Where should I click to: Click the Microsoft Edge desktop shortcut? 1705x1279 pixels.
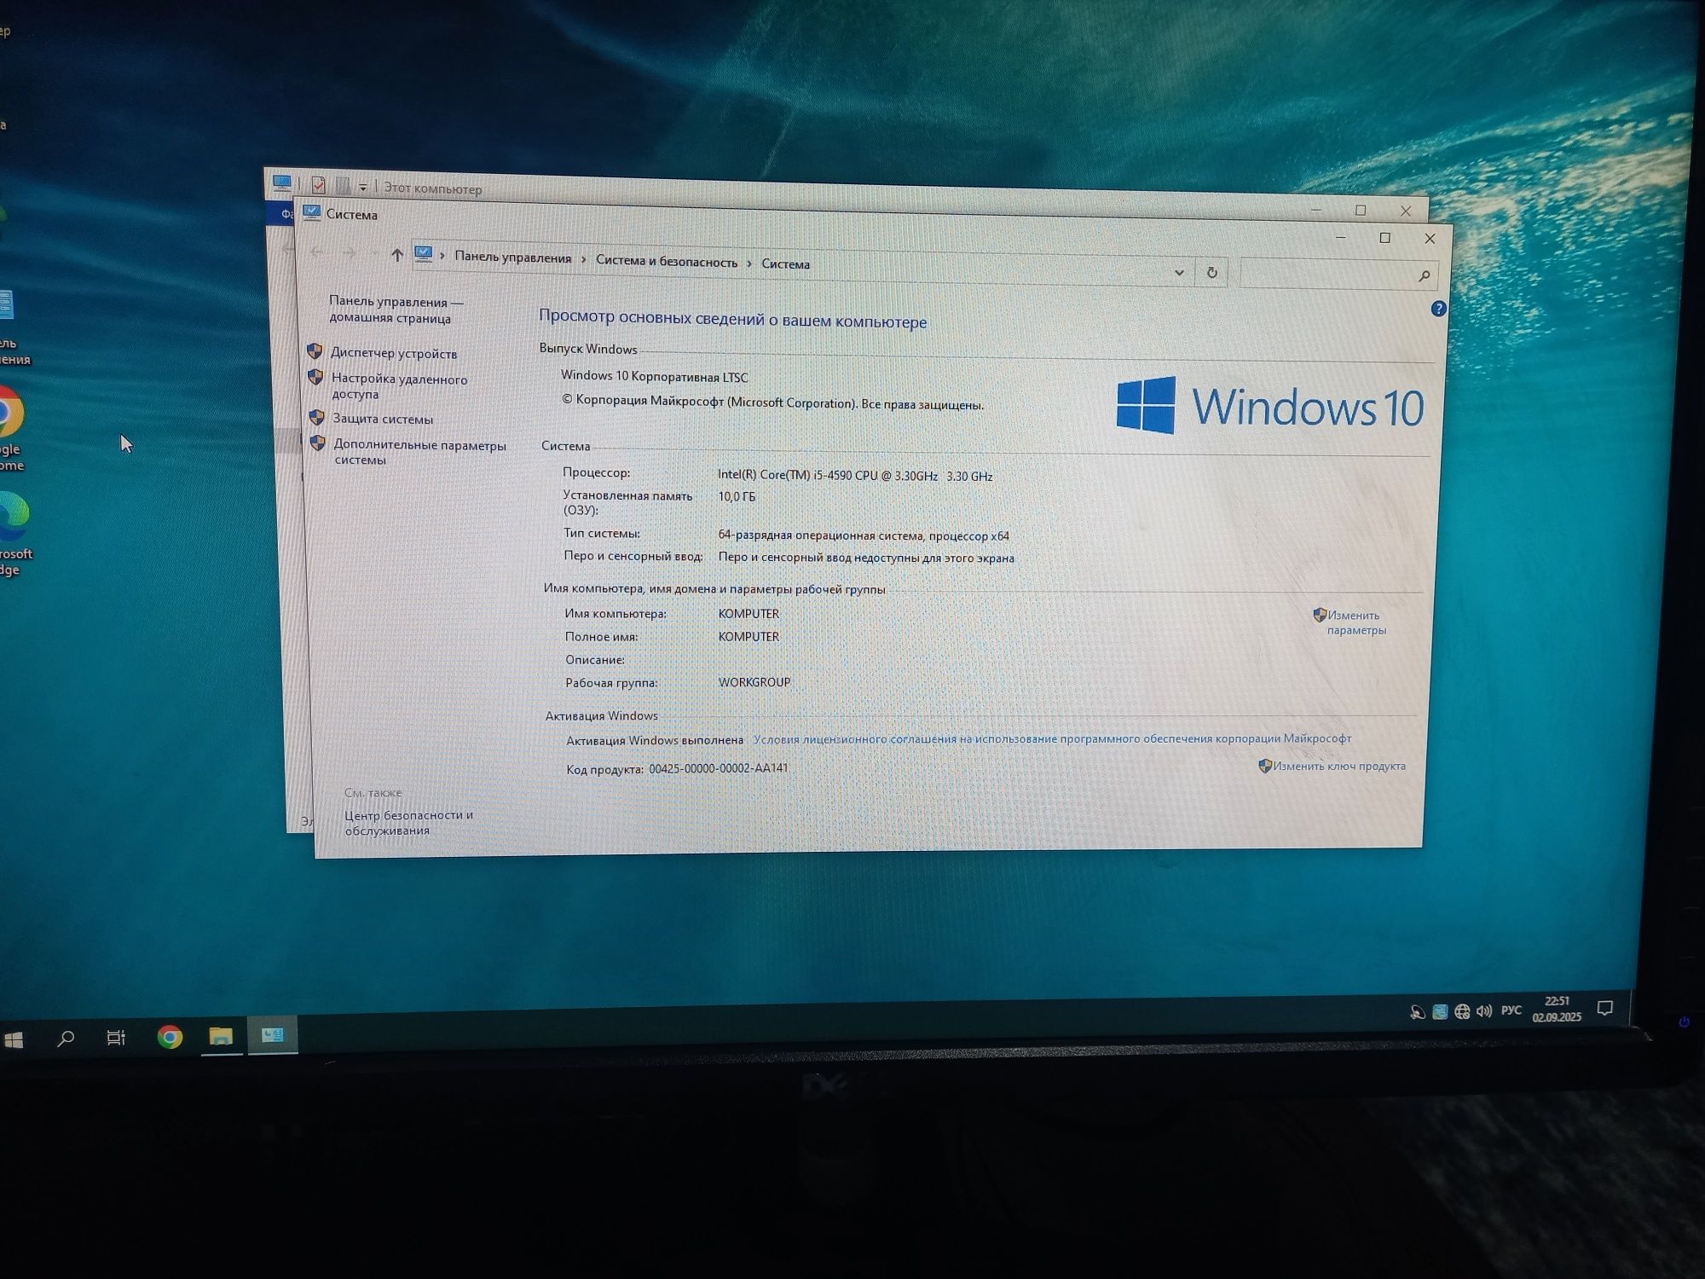[x=14, y=533]
